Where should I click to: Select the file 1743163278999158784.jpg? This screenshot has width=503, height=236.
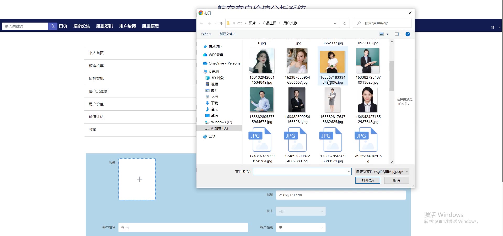(262, 145)
